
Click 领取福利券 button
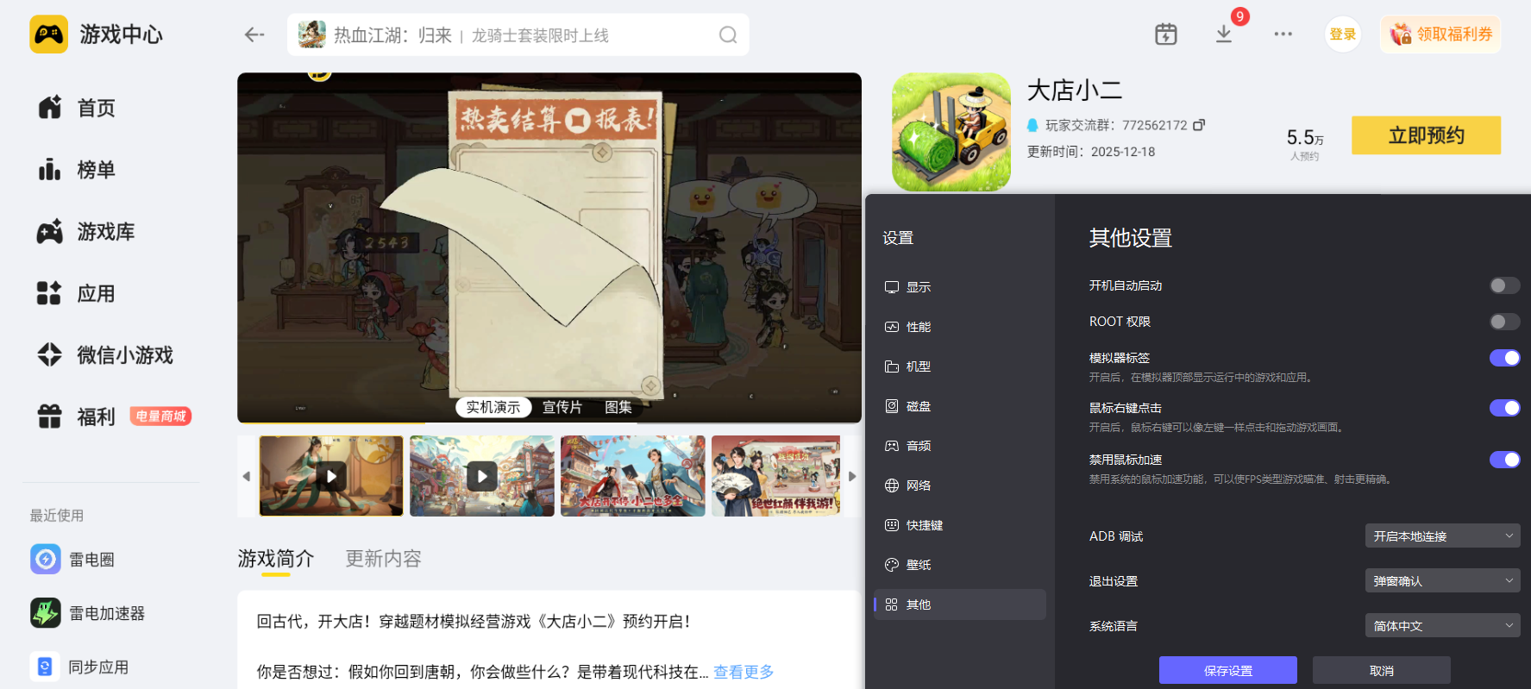coord(1441,34)
